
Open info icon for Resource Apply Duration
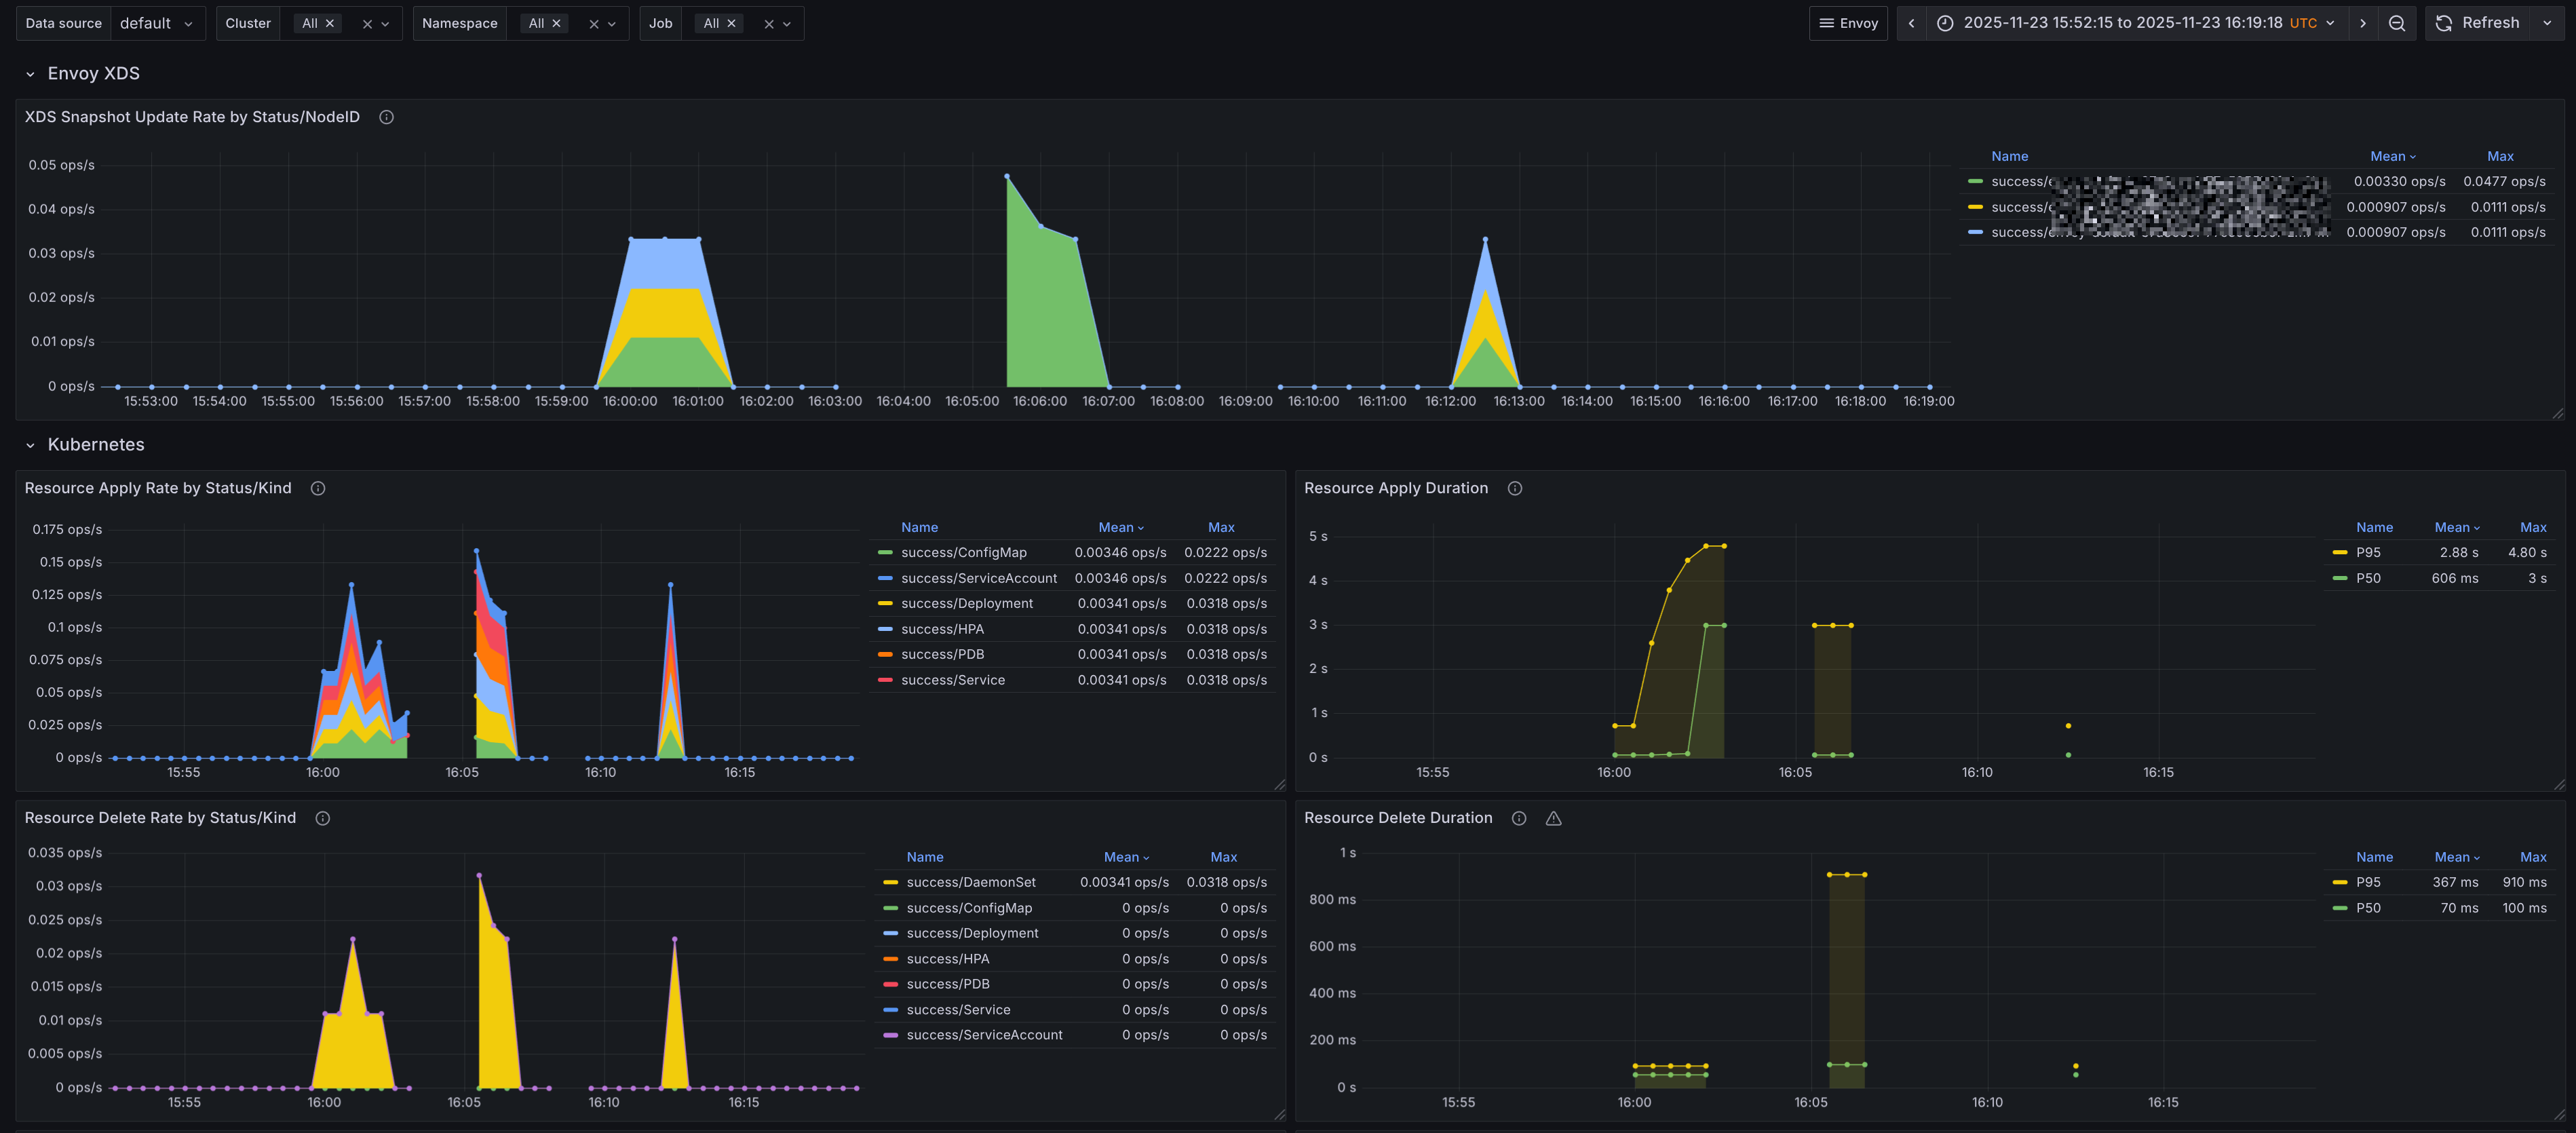tap(1515, 488)
